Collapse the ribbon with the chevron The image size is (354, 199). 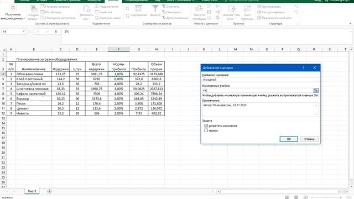click(x=350, y=23)
